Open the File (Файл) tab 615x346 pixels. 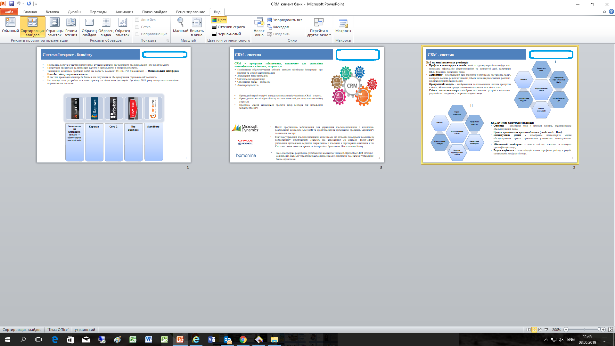pyautogui.click(x=9, y=12)
